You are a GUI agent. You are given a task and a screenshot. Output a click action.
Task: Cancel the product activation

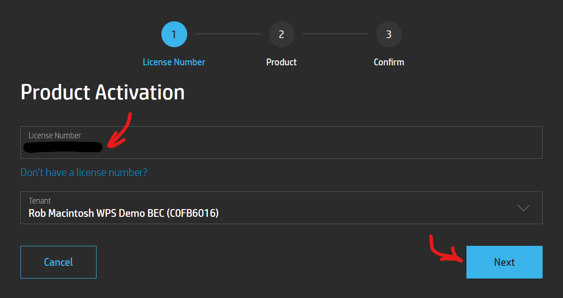click(58, 262)
